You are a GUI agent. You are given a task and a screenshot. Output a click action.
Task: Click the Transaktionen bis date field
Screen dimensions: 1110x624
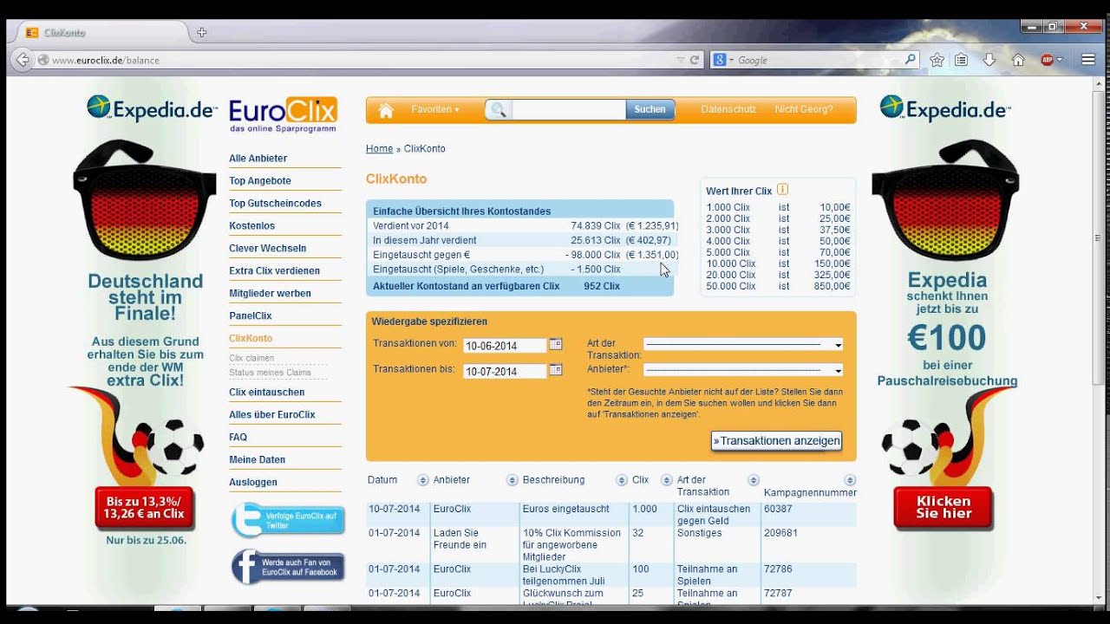[x=505, y=371]
